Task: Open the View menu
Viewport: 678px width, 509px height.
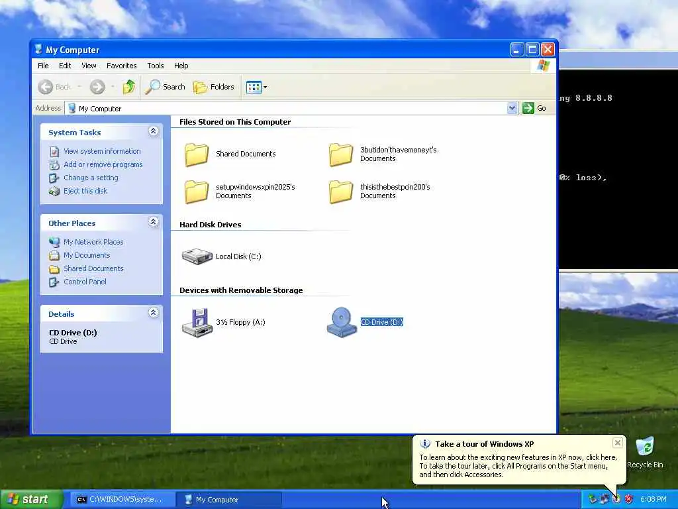Action: 89,66
